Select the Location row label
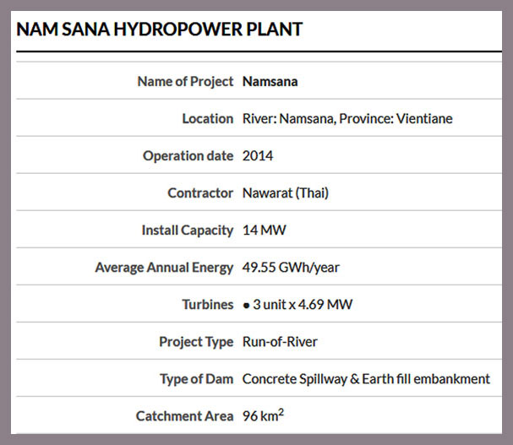513x445 pixels. [207, 119]
